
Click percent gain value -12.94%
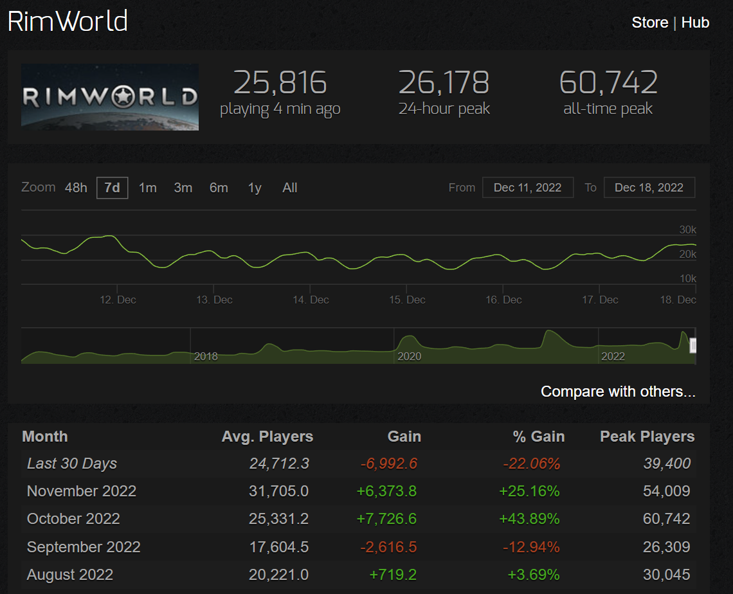(531, 547)
